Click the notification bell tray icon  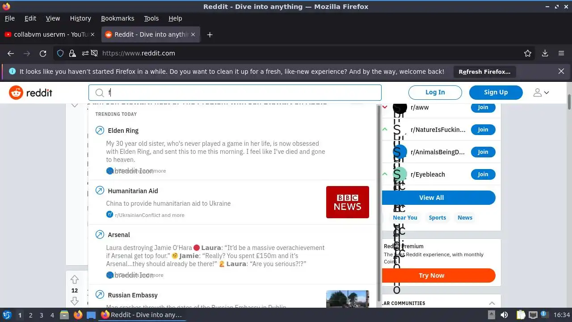tap(545, 315)
